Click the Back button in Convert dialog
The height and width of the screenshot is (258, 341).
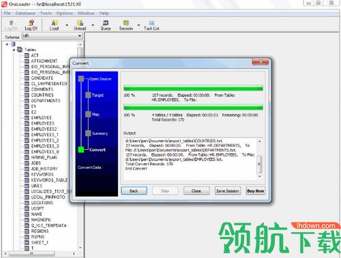coord(134,191)
